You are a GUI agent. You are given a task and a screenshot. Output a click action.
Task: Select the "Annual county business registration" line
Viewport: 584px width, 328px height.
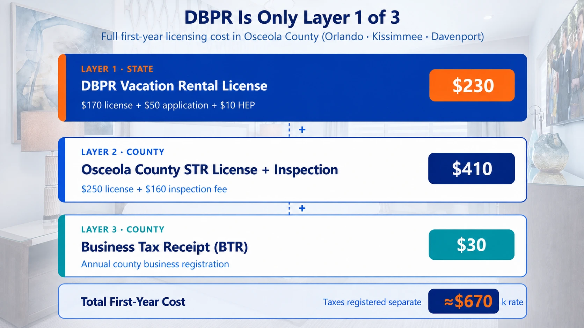(155, 264)
